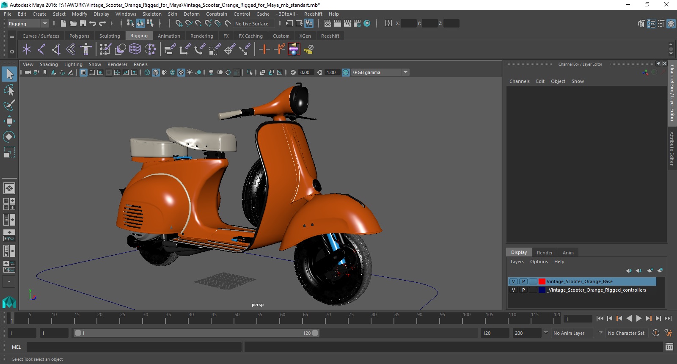Open the viewport Shading menu
Screen dimensions: 677x364
click(x=49, y=64)
